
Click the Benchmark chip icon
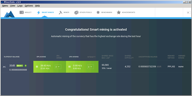click(98, 12)
